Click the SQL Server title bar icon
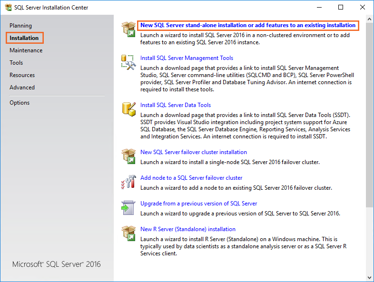 [8, 7]
